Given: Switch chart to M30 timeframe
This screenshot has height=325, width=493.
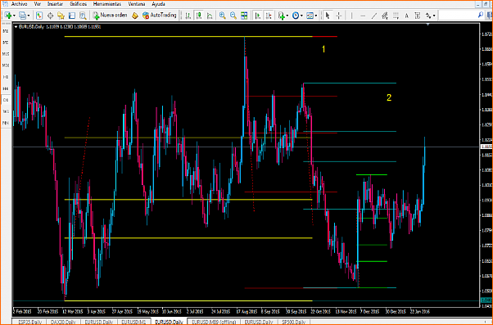Looking at the screenshot, I should 6,65.
